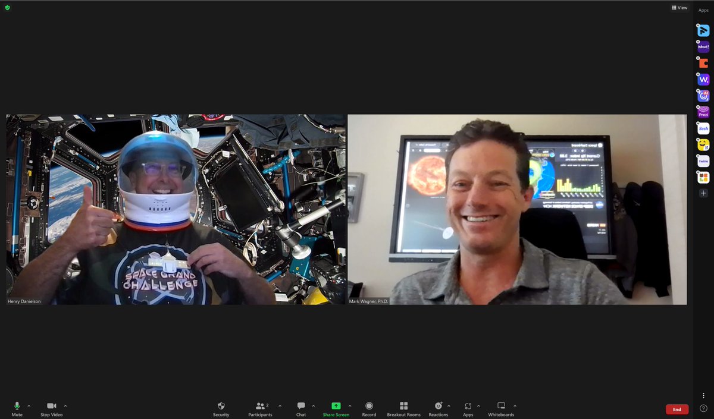Expand the Chat options caret
The height and width of the screenshot is (419, 714).
click(314, 406)
